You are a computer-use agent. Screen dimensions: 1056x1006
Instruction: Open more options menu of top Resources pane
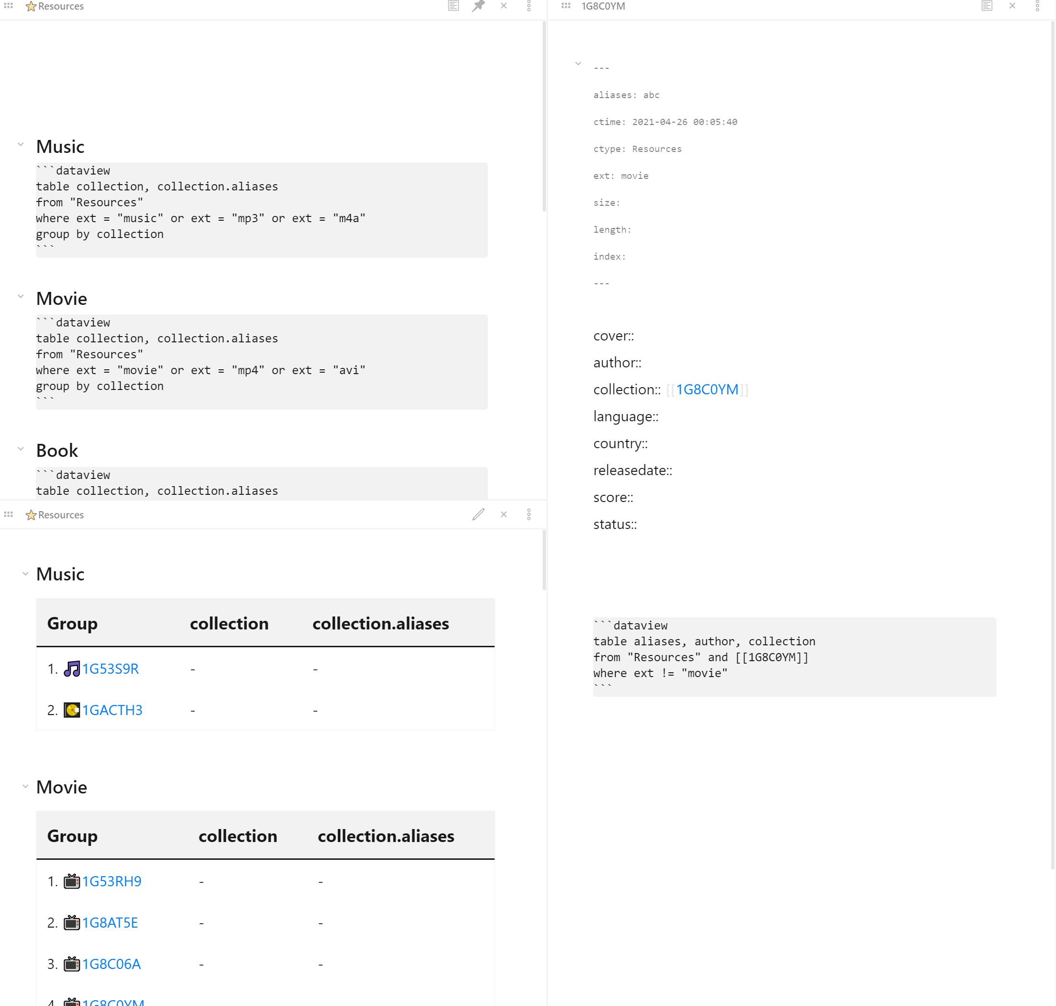pos(529,7)
